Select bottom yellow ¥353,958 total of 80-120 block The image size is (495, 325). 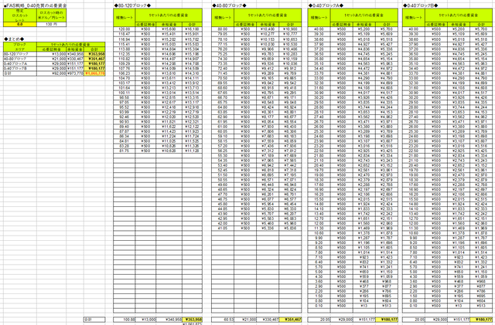pyautogui.click(x=192, y=320)
